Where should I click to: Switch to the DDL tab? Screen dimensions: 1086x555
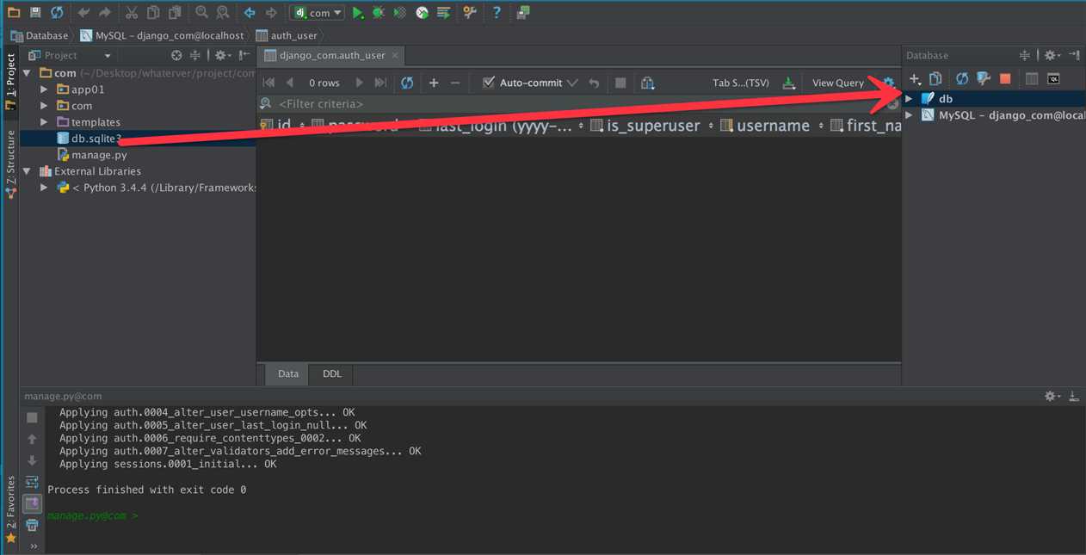pos(331,373)
